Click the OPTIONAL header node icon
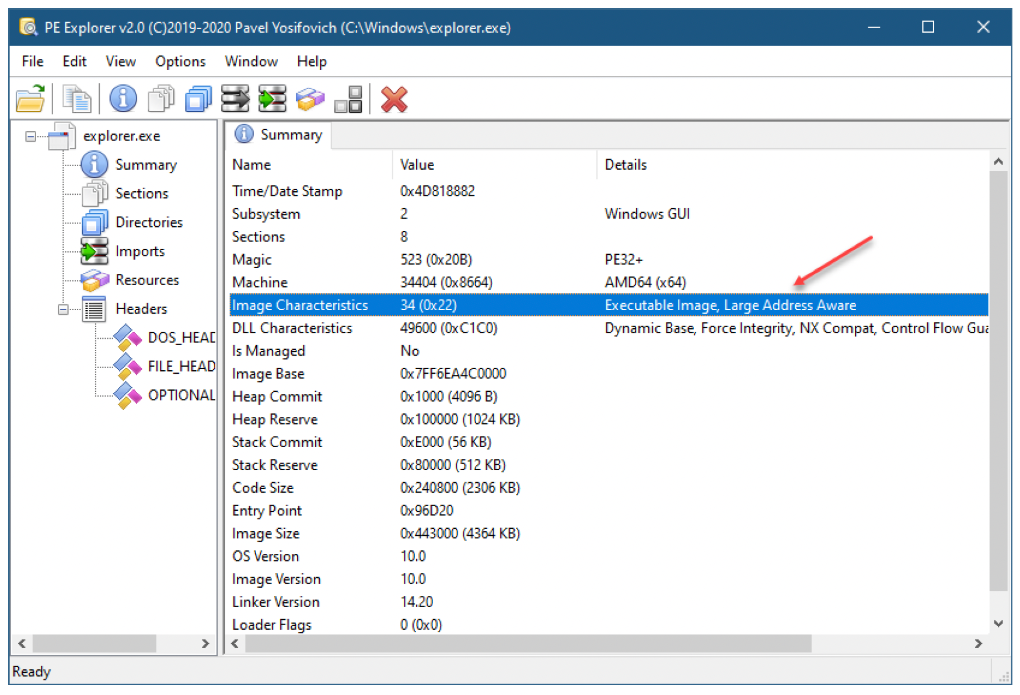 pos(127,395)
